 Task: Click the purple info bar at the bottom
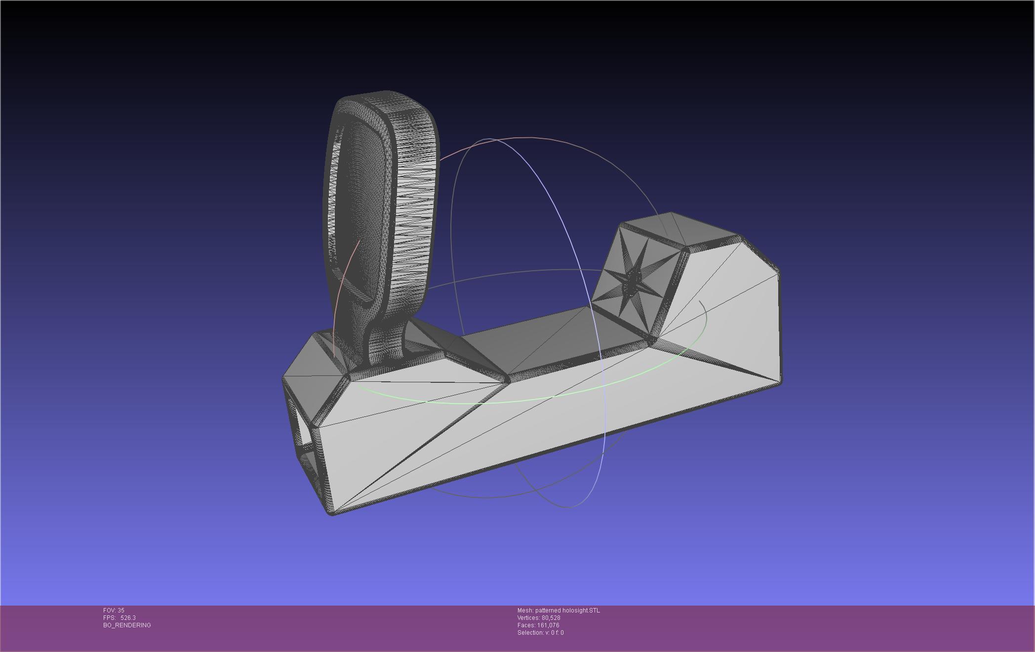click(x=790, y=627)
